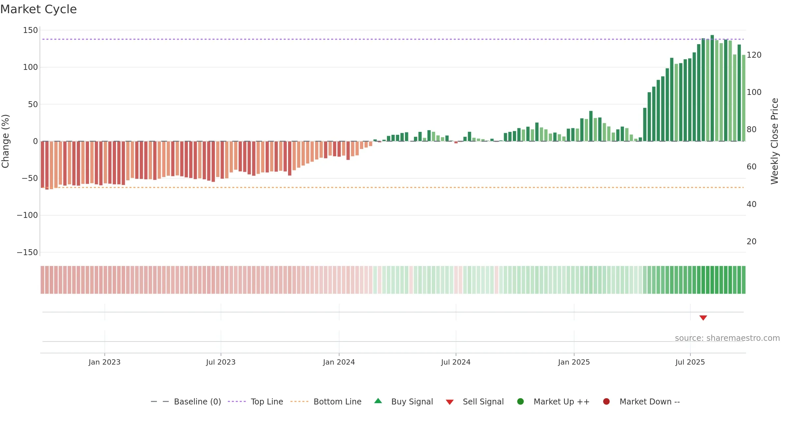Click the grey dashed Baseline legend swatch
The width and height of the screenshot is (791, 445).
160,401
